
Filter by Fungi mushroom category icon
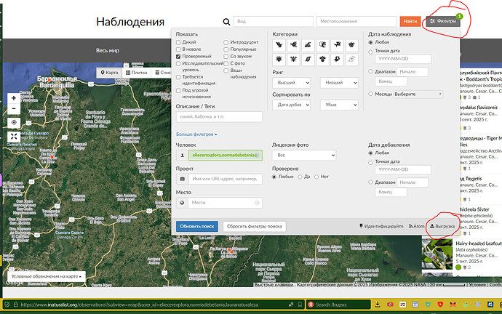322,60
